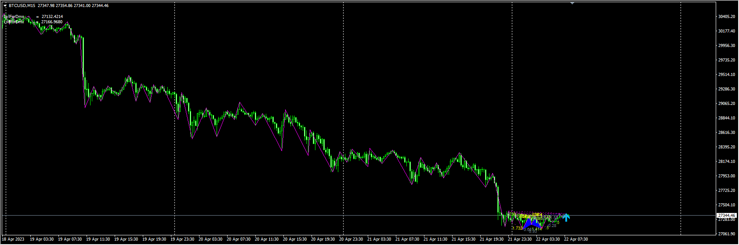Click the 30405.20 price axis label
The height and width of the screenshot is (245, 739).
(726, 17)
